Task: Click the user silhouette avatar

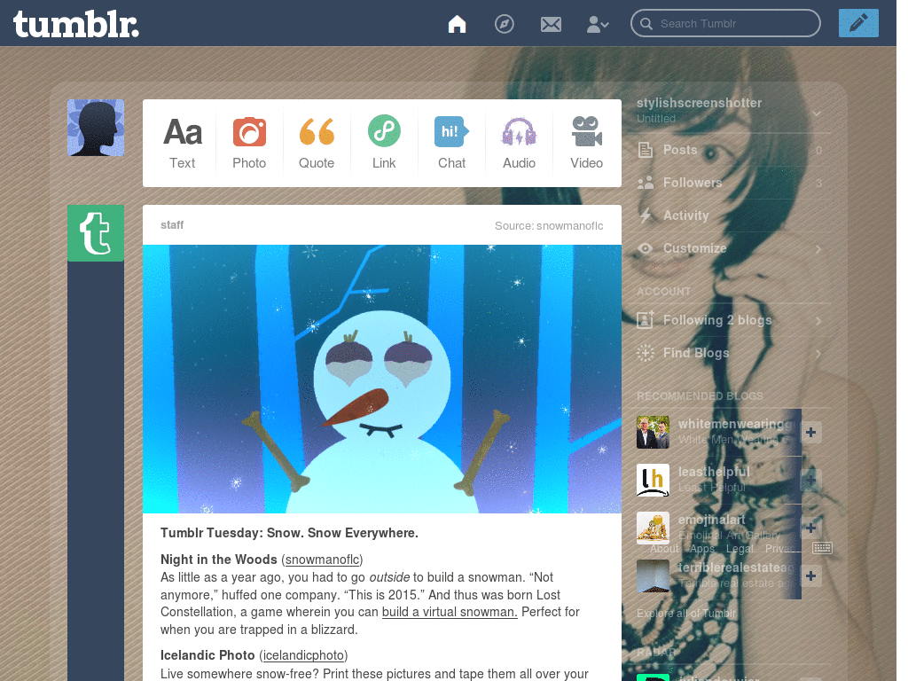Action: pyautogui.click(x=96, y=128)
